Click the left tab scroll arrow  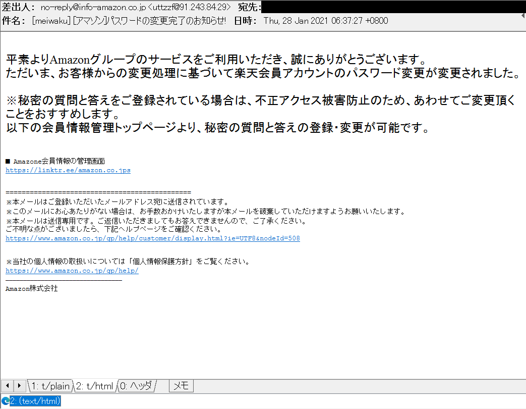point(8,386)
